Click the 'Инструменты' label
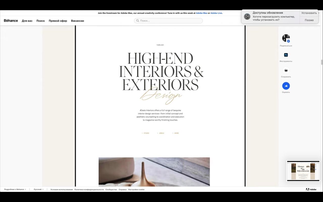The height and width of the screenshot is (202, 323). (x=286, y=61)
